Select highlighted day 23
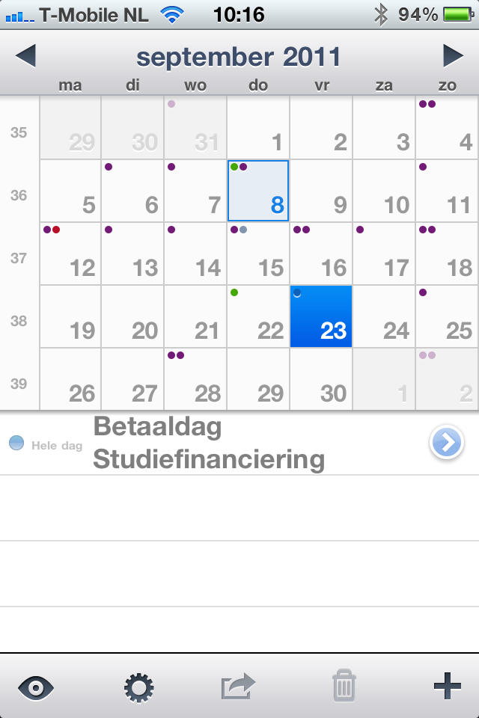Image resolution: width=479 pixels, height=718 pixels. (x=321, y=316)
